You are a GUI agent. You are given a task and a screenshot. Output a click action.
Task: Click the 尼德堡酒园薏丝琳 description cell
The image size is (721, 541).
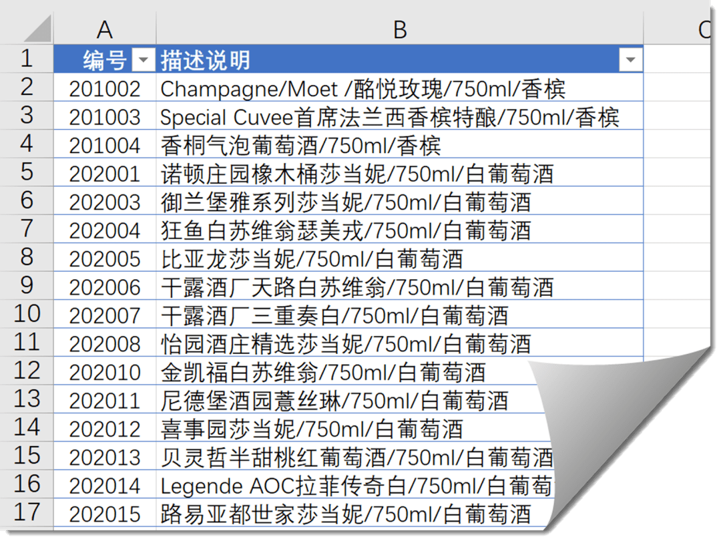coord(349,400)
